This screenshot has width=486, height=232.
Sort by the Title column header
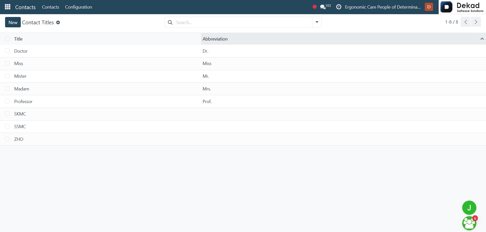[18, 39]
